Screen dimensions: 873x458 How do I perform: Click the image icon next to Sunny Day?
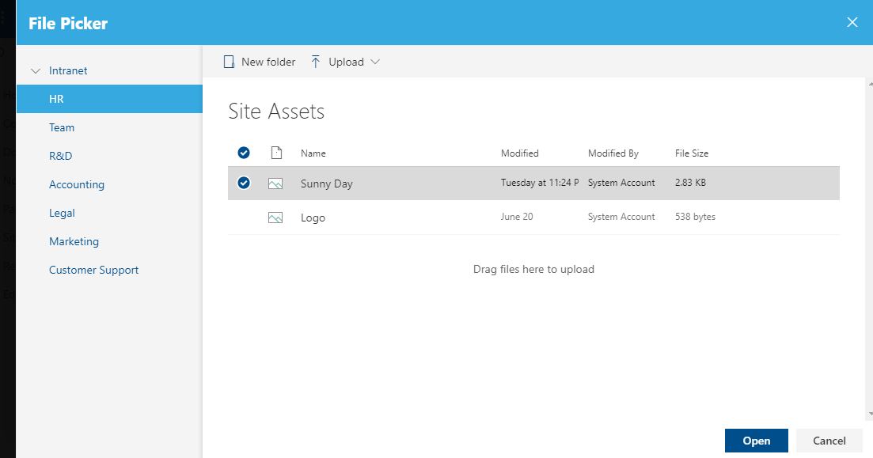tap(275, 183)
